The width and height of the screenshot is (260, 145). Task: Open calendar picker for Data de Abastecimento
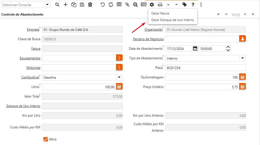click(x=195, y=49)
